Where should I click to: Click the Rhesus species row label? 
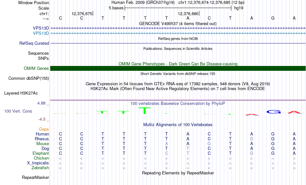click(42, 139)
